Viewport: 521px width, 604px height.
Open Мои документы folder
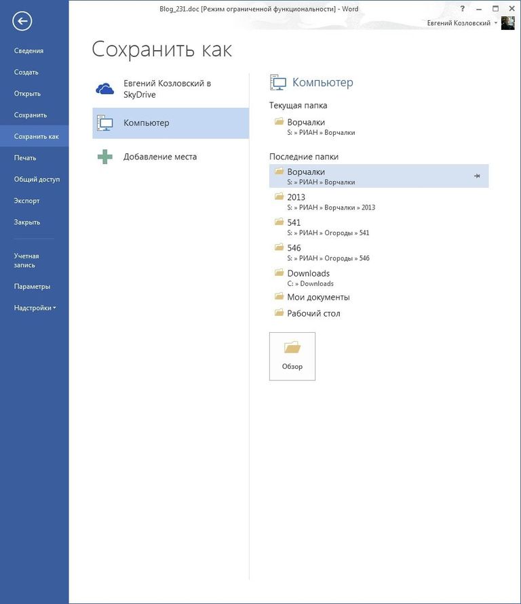coord(379,297)
